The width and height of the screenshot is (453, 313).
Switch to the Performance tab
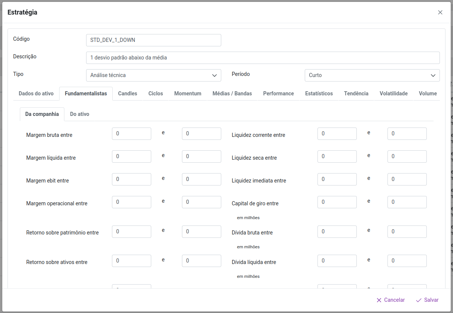coord(278,93)
